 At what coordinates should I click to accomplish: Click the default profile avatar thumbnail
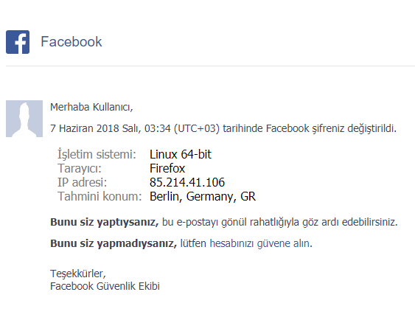(24, 119)
